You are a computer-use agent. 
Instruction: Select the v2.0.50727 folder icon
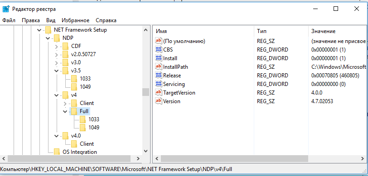pyautogui.click(x=65, y=54)
